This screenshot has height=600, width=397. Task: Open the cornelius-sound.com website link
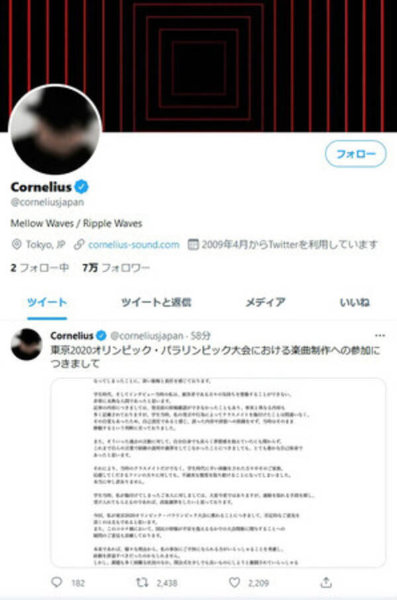click(x=134, y=244)
